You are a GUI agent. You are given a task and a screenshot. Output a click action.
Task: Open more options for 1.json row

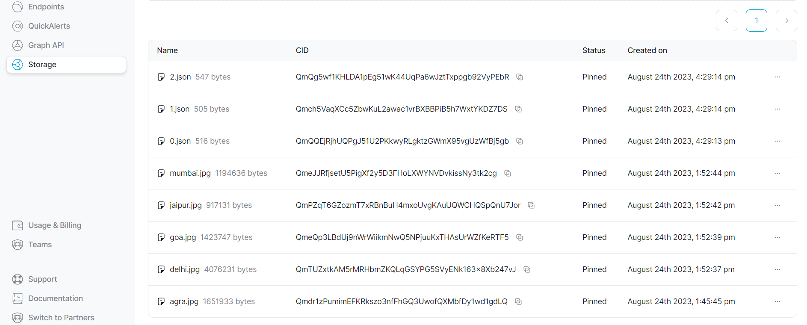pyautogui.click(x=777, y=109)
